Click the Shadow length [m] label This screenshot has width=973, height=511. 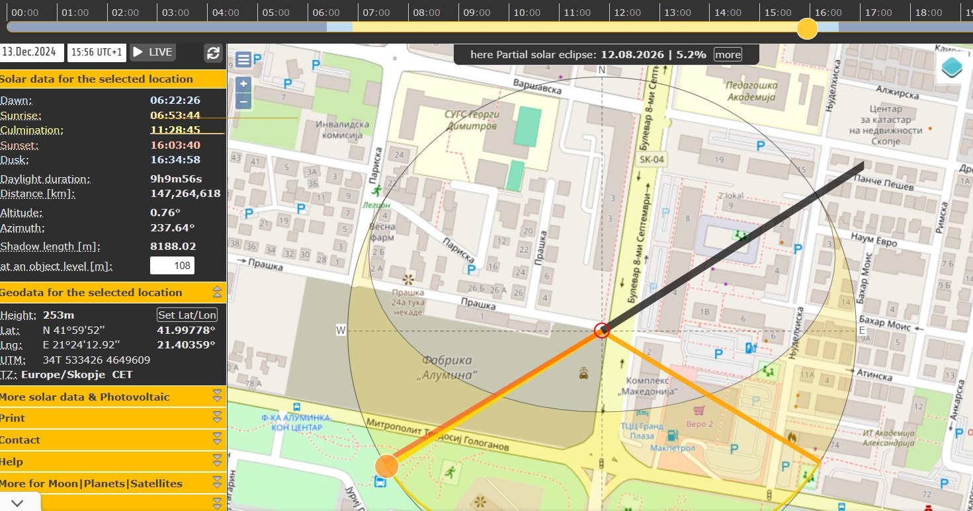(50, 247)
